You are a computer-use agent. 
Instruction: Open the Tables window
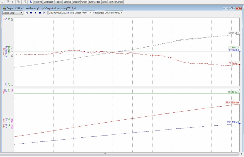pyautogui.click(x=58, y=2)
